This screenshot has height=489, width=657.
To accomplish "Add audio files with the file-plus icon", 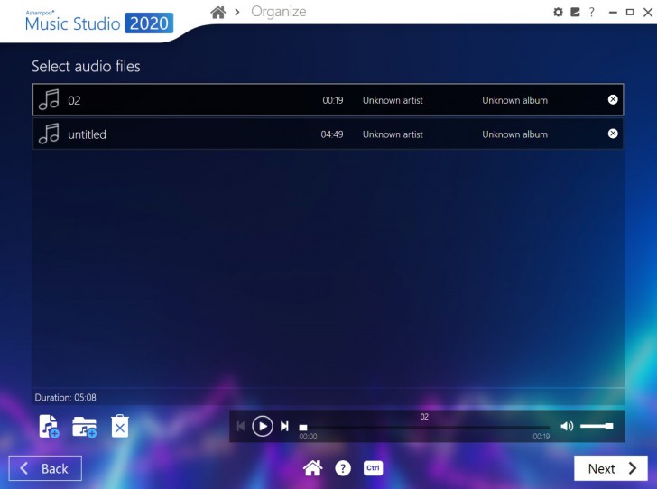I will click(x=49, y=427).
